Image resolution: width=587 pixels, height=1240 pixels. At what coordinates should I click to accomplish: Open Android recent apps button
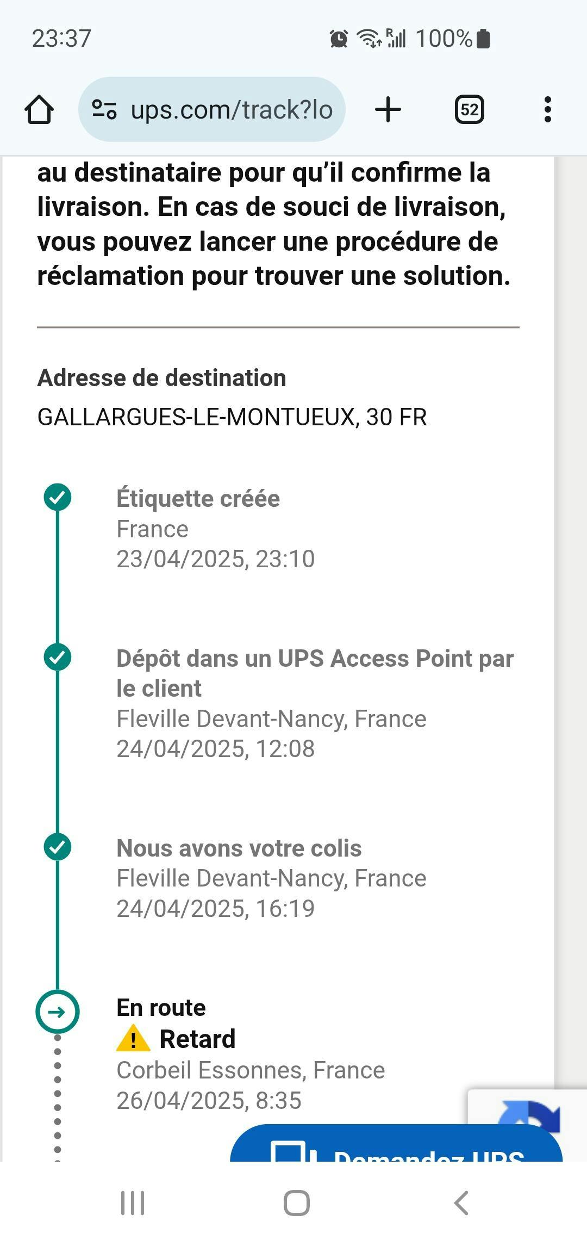[x=133, y=1202]
